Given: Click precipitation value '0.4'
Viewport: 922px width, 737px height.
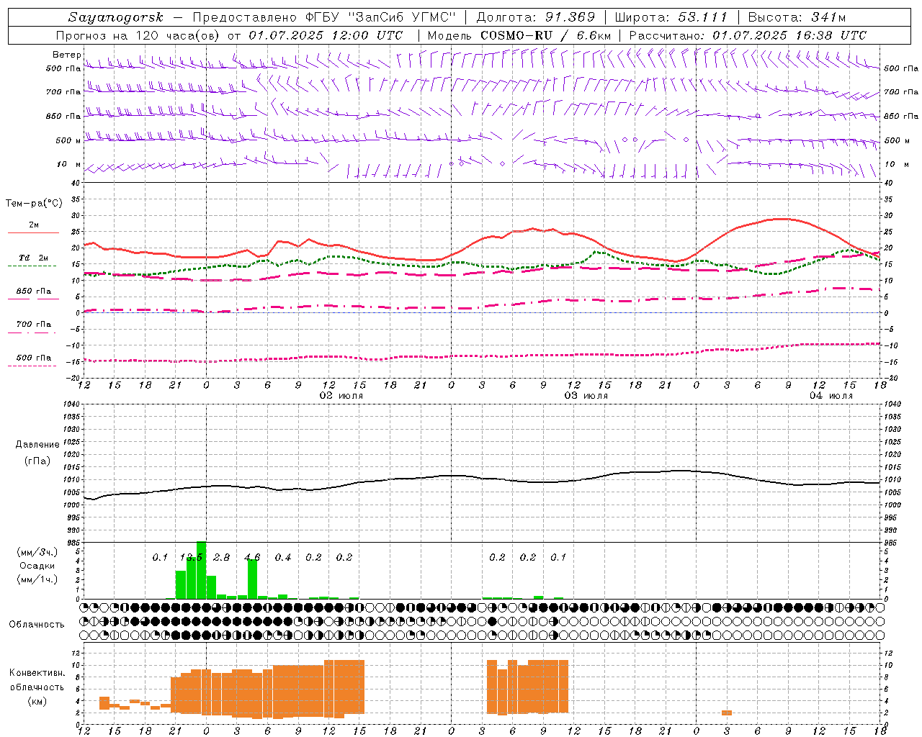Looking at the screenshot, I should [x=283, y=557].
